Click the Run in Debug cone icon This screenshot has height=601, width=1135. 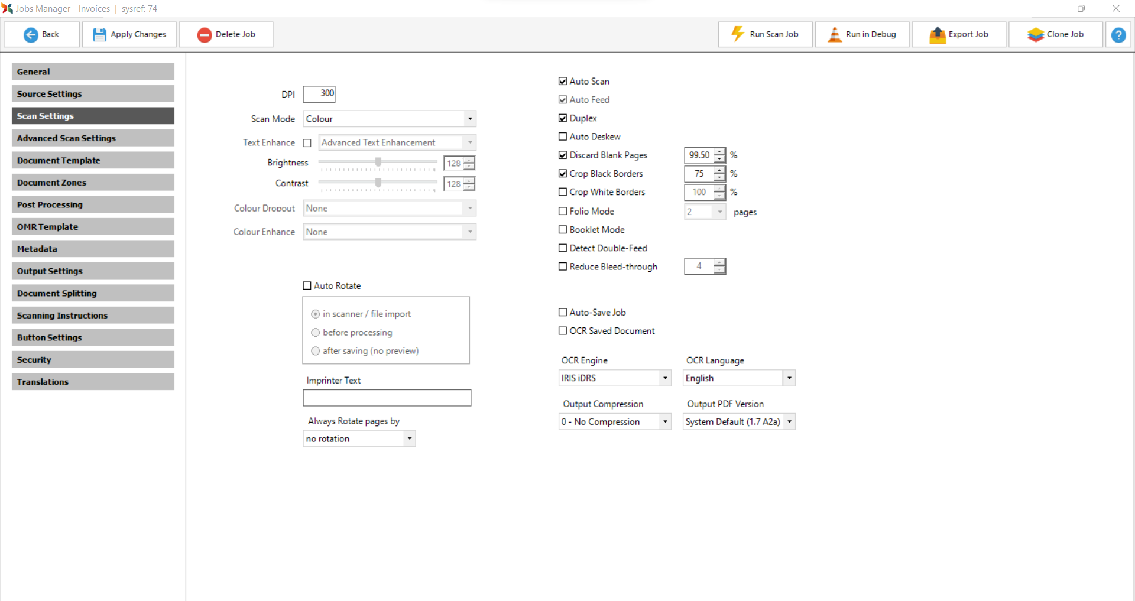(834, 34)
